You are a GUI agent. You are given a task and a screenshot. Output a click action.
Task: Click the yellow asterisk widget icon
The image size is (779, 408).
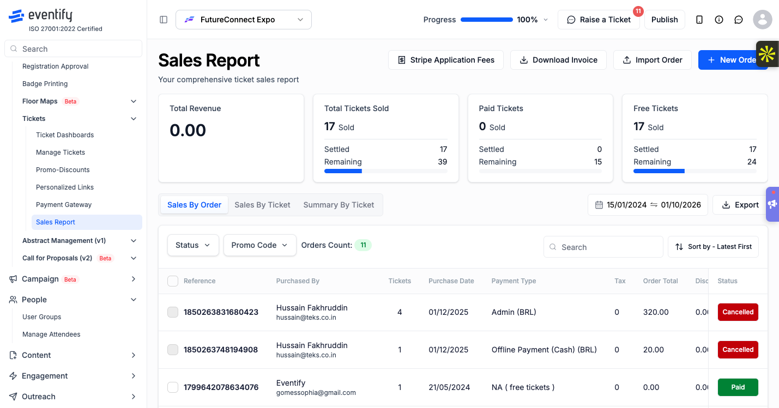tap(767, 54)
